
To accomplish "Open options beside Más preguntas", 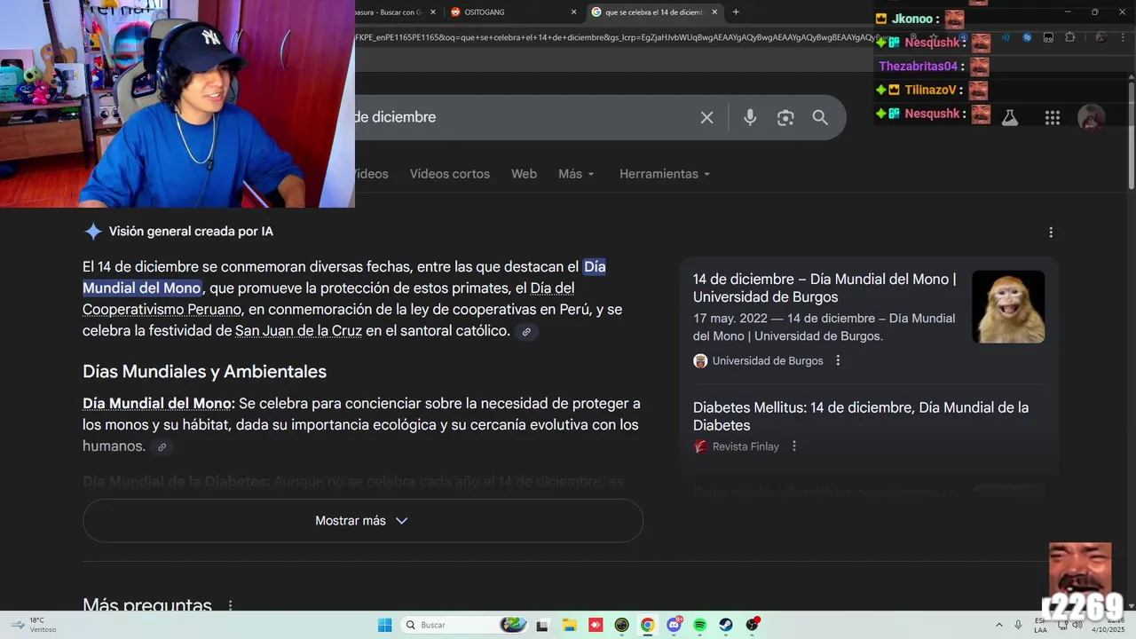I will click(230, 606).
